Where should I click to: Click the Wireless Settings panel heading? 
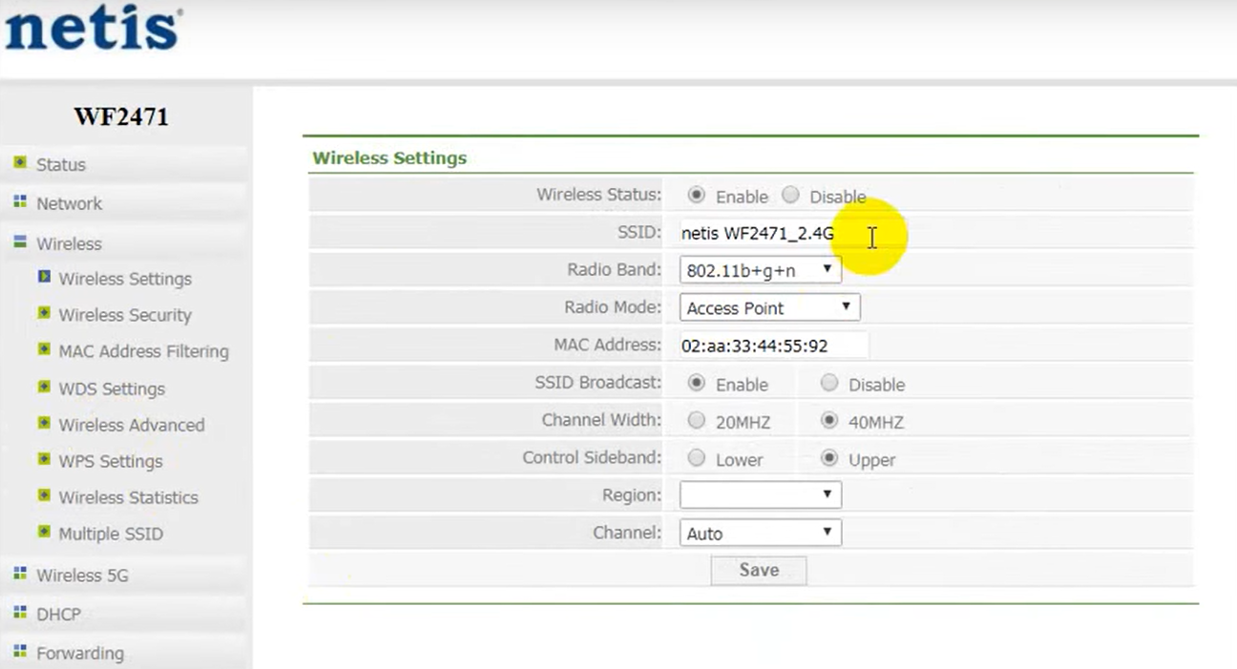click(x=389, y=157)
